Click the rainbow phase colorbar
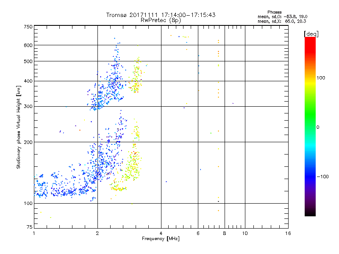 [x=310, y=126]
